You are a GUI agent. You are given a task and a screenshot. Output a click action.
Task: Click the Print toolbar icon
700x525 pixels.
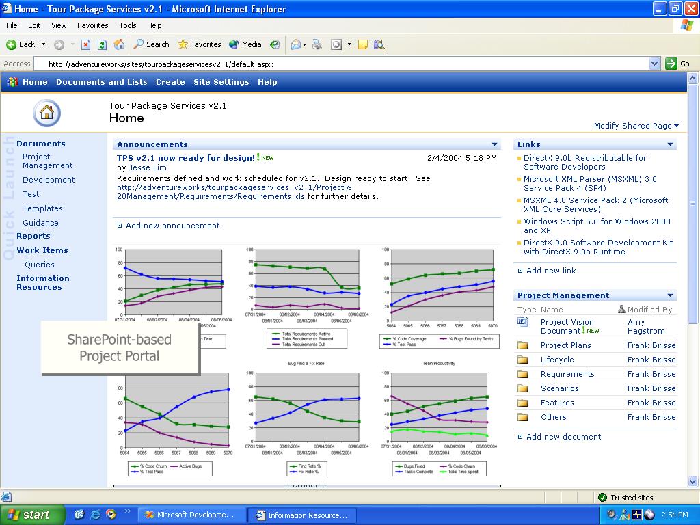(x=317, y=44)
